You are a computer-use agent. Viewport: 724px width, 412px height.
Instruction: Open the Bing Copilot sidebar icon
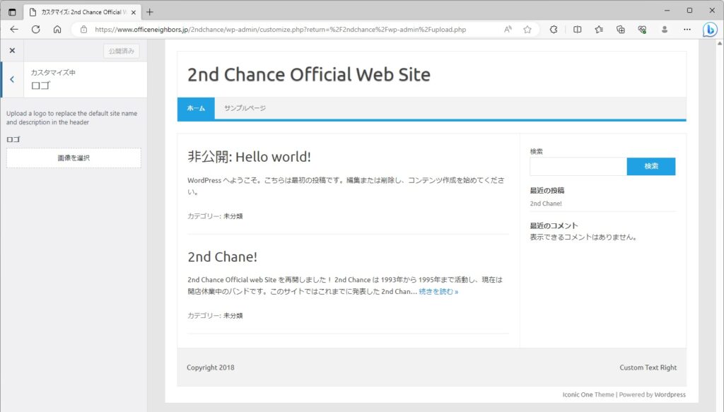click(710, 30)
